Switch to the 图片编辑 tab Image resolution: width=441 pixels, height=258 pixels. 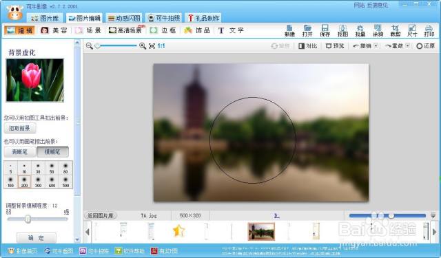pos(85,19)
